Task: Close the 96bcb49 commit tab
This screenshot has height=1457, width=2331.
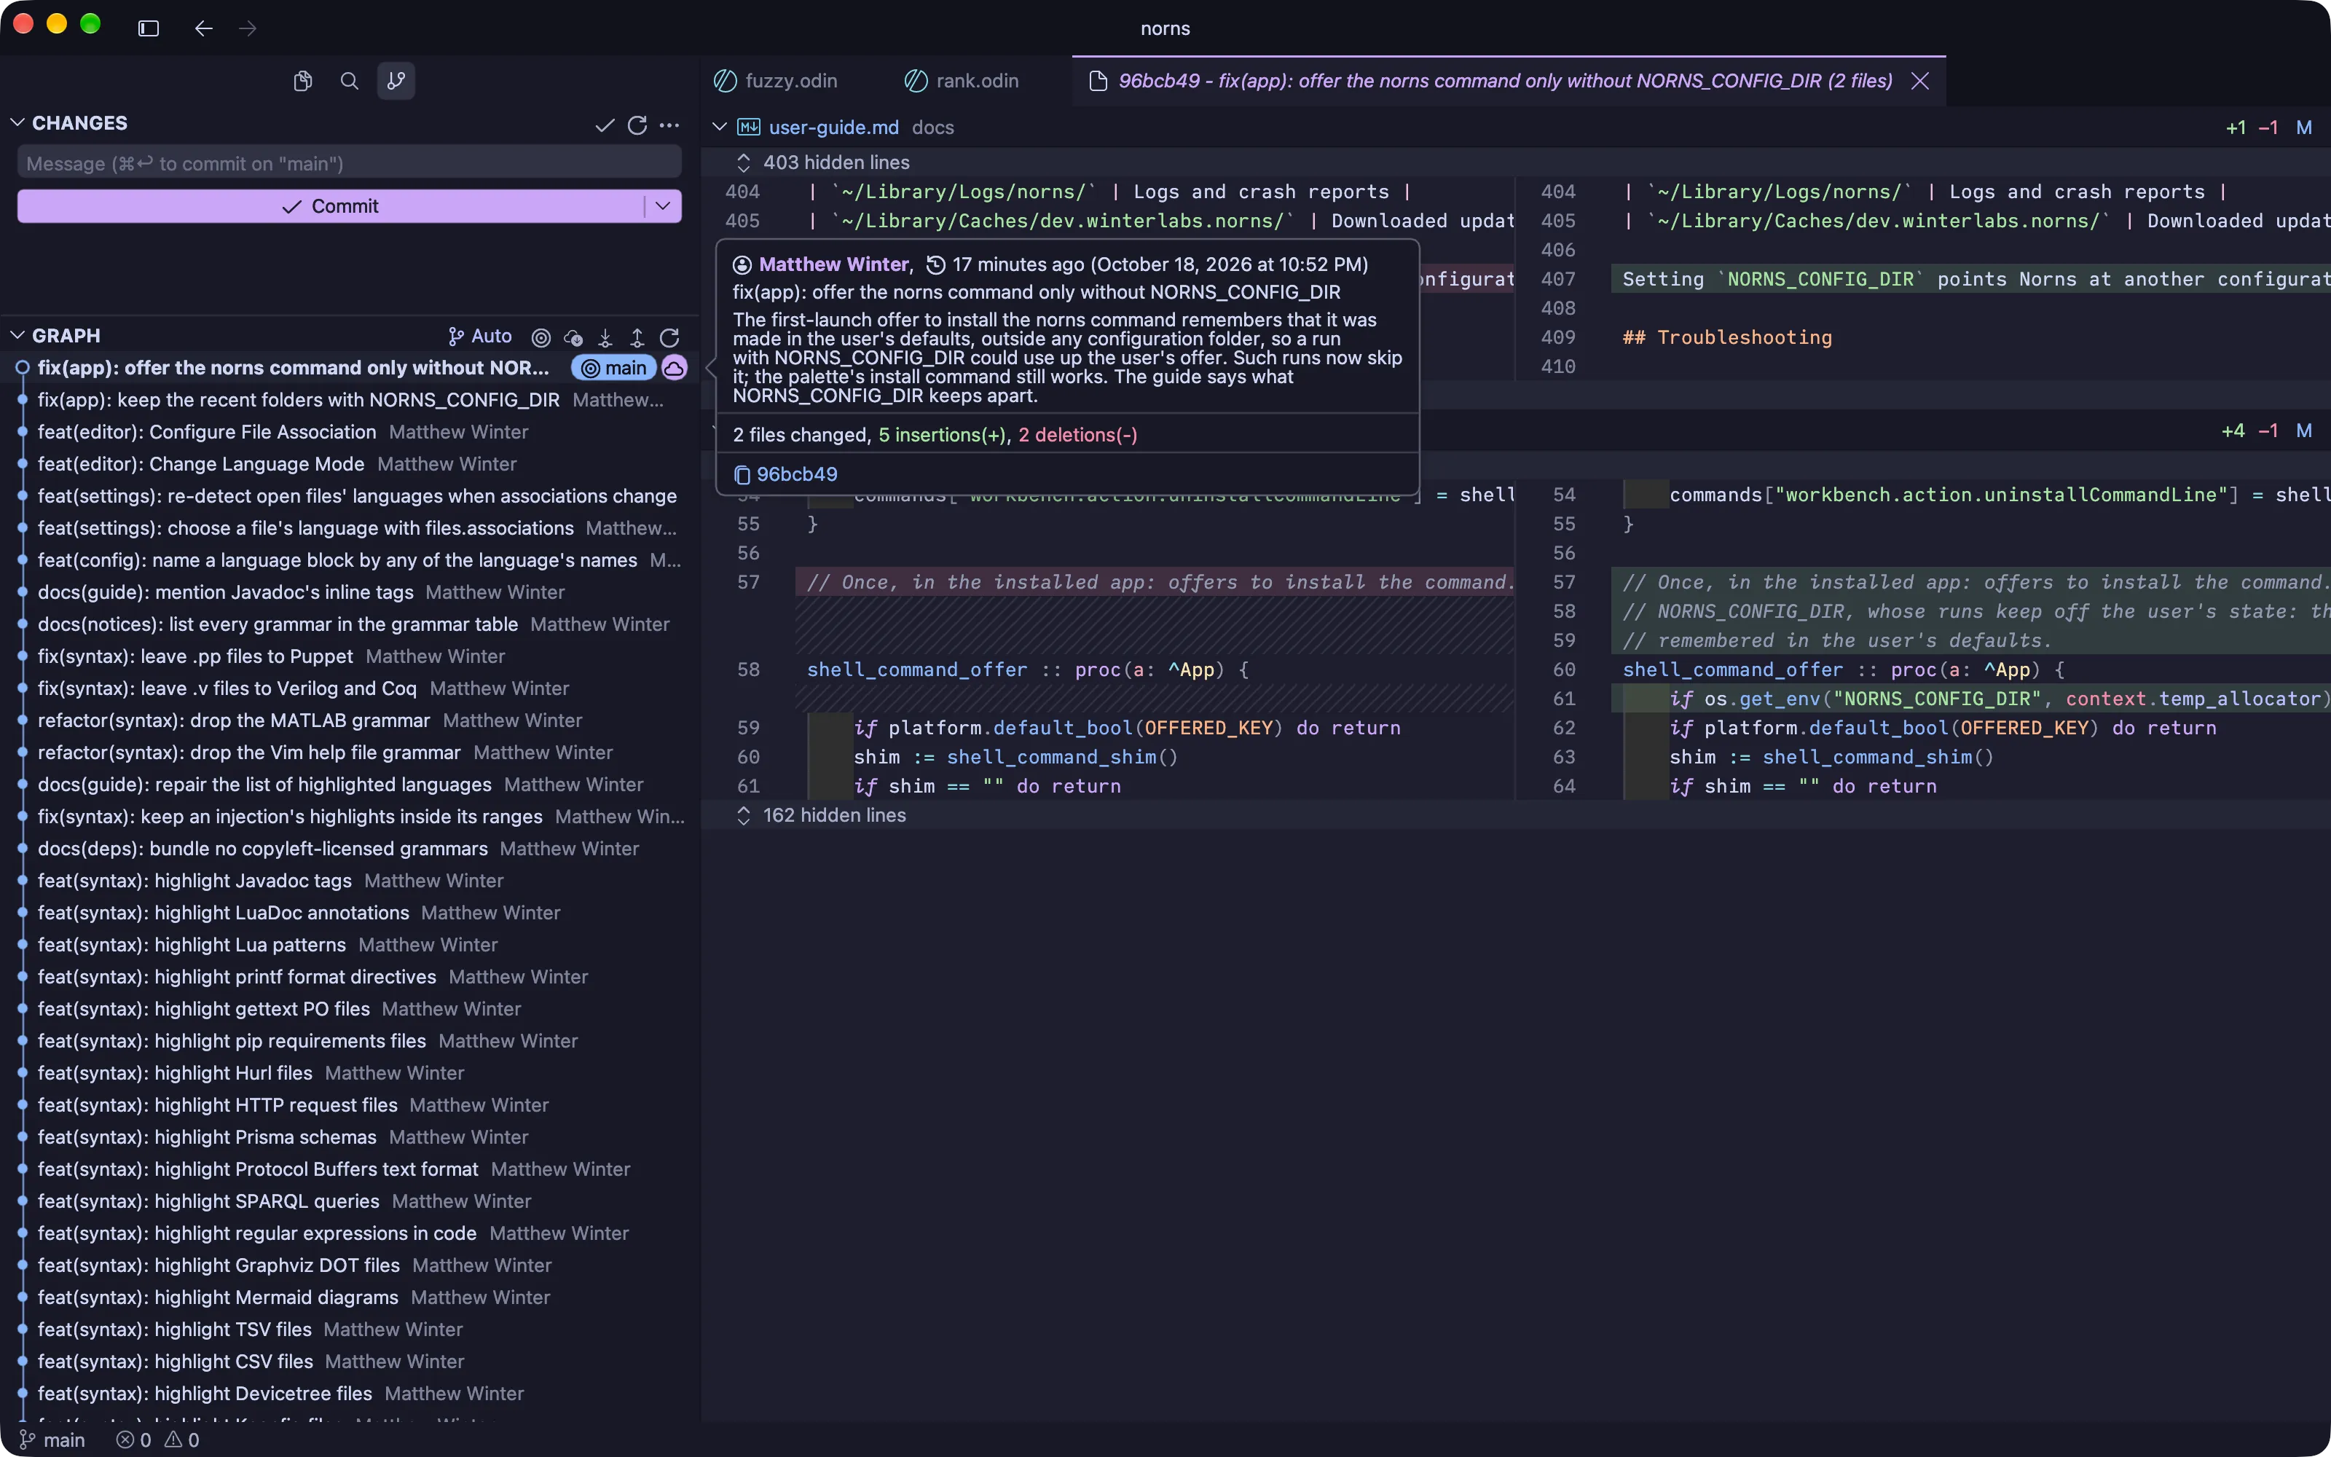Action: tap(1919, 81)
